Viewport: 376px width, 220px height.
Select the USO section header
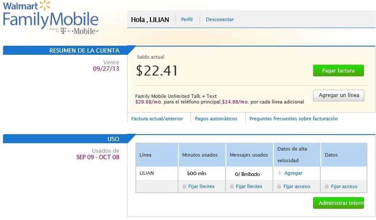(x=69, y=138)
